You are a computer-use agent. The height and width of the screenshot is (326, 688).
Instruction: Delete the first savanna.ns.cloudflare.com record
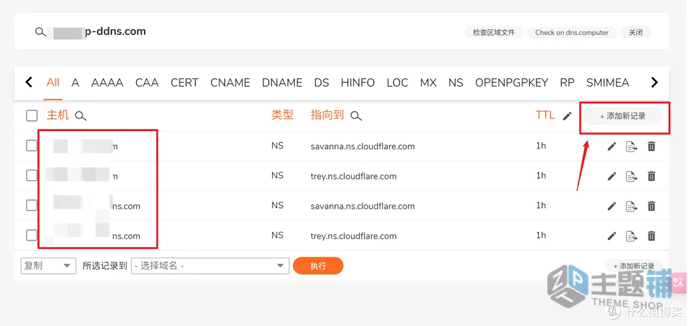tap(652, 146)
